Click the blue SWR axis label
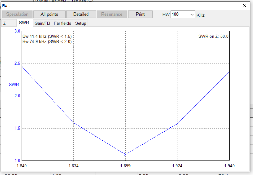This screenshot has height=175, width=253. tap(14, 85)
